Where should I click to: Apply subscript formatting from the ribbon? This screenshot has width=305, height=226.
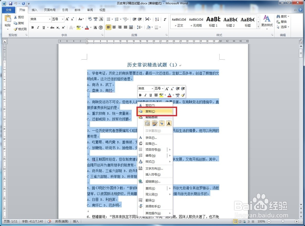pyautogui.click(x=58, y=28)
